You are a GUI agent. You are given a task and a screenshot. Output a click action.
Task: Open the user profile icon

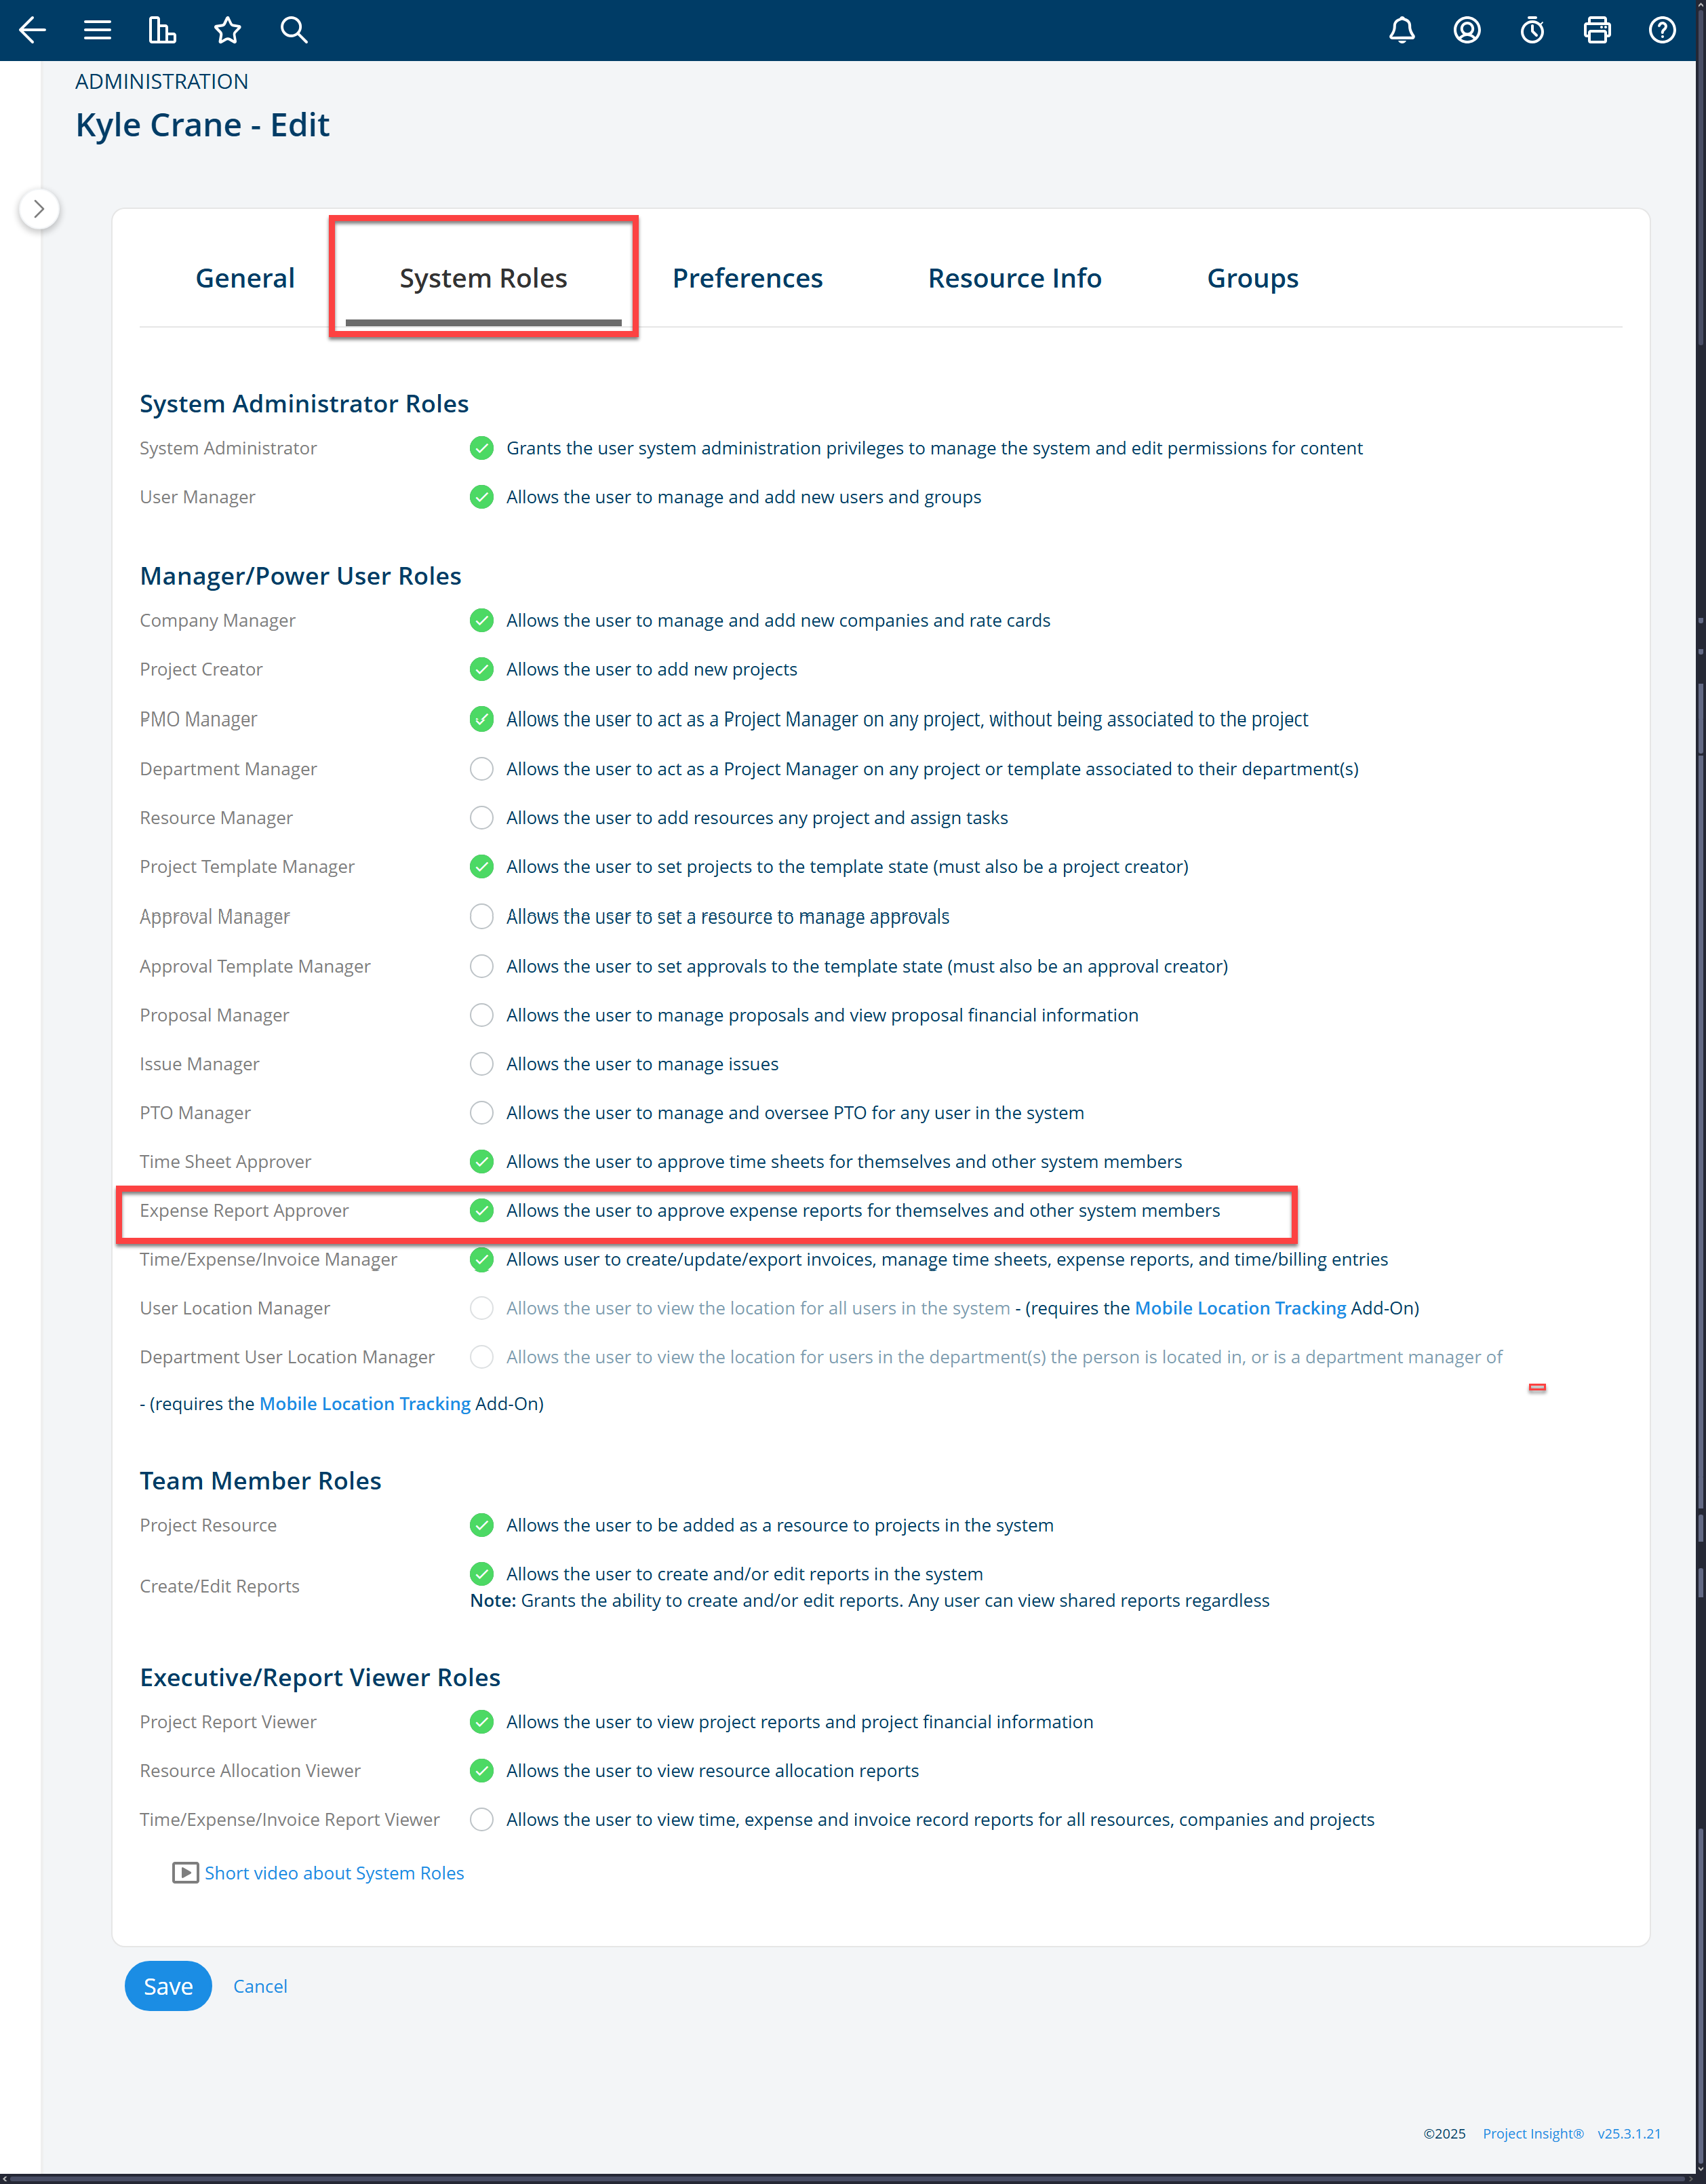1467,30
